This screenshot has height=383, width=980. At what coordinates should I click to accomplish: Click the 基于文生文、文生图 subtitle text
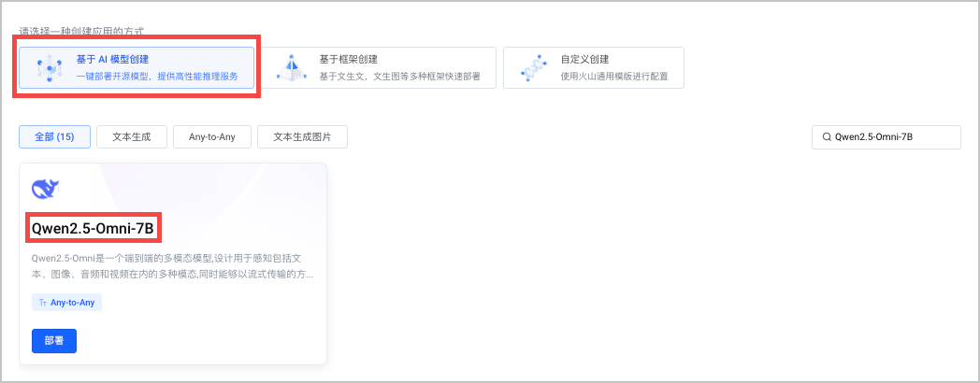point(399,77)
